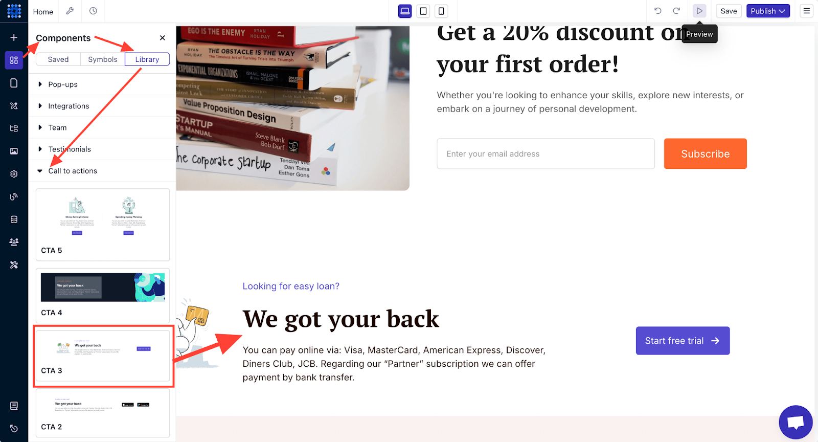The width and height of the screenshot is (818, 442).
Task: Open the Pages icon in left sidebar
Action: coord(14,83)
